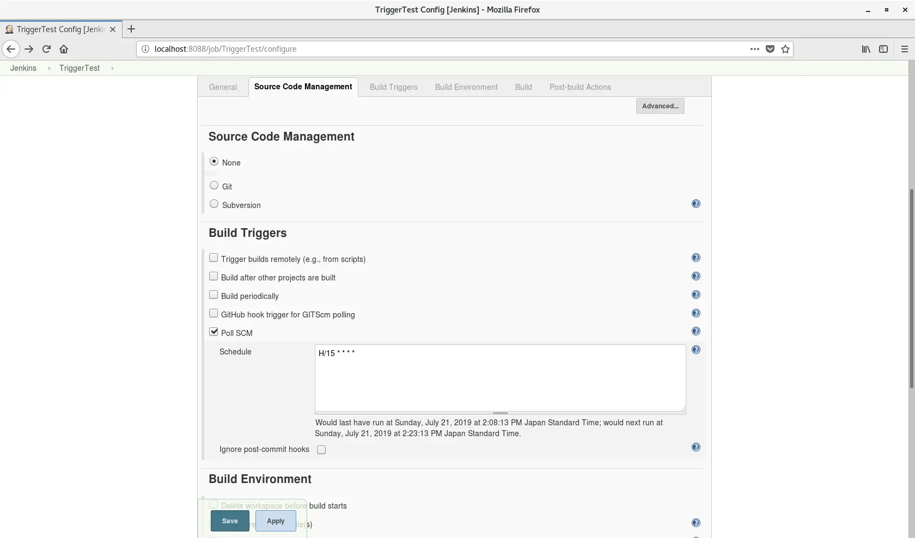Apply the configuration changes
The image size is (915, 538).
click(x=276, y=521)
